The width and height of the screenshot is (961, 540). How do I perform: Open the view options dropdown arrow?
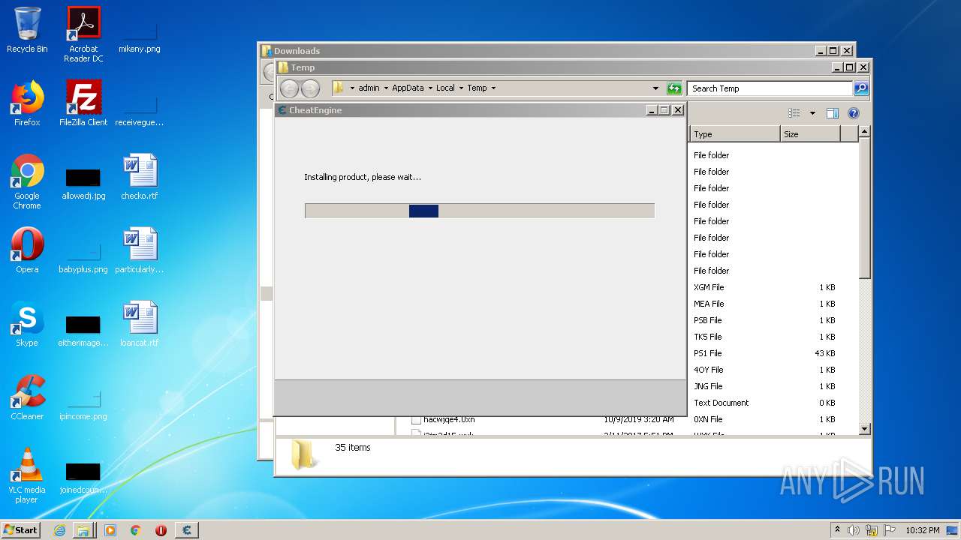(812, 113)
